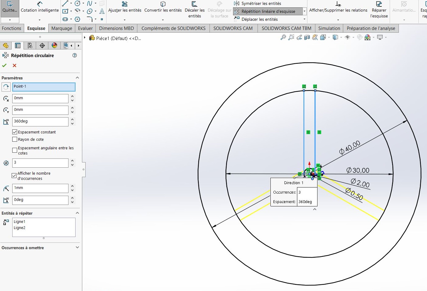Click Zoom to fit magnifier icon
Image resolution: width=427 pixels, height=291 pixels.
pos(283,37)
